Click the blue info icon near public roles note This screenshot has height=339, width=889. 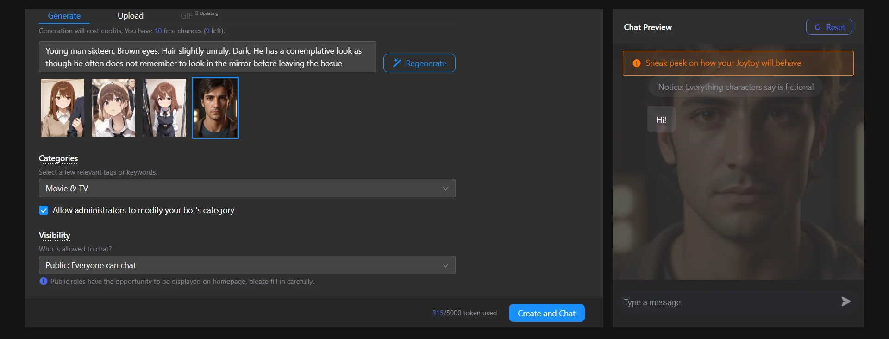click(43, 281)
